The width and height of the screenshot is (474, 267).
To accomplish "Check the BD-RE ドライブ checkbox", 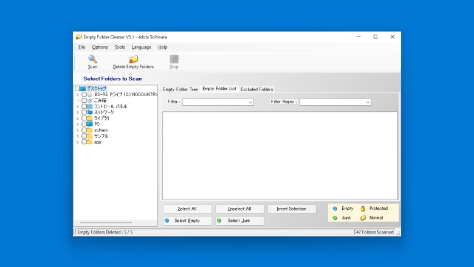I will click(x=84, y=94).
